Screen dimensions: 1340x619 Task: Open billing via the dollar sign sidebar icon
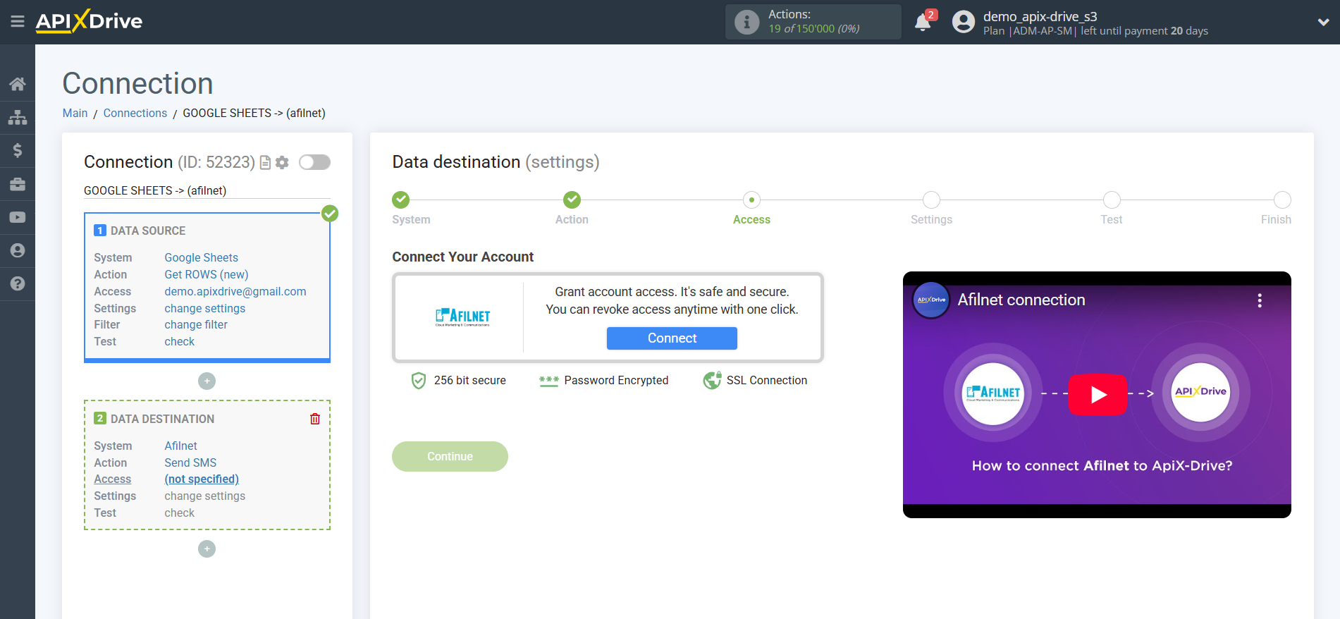(x=18, y=150)
